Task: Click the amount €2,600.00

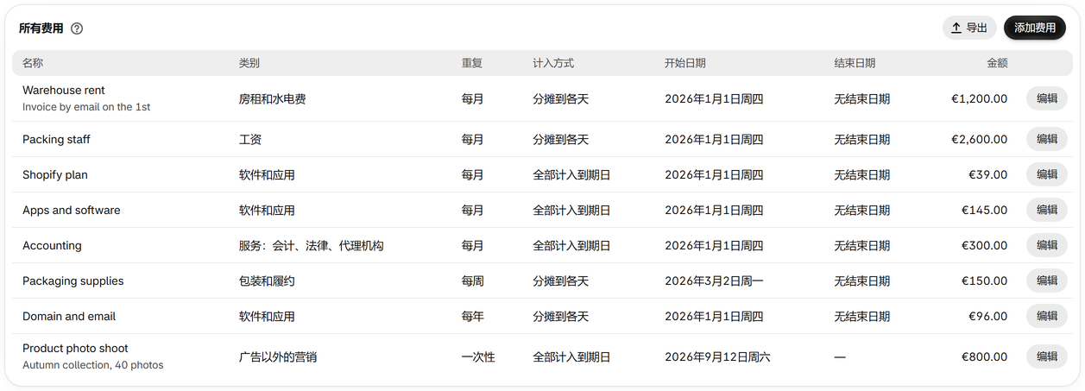Action: [x=979, y=139]
